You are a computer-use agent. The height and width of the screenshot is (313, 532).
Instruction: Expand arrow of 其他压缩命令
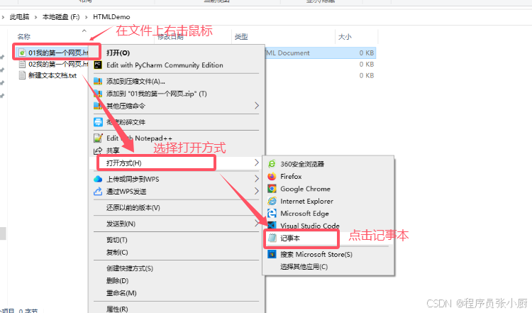point(257,106)
